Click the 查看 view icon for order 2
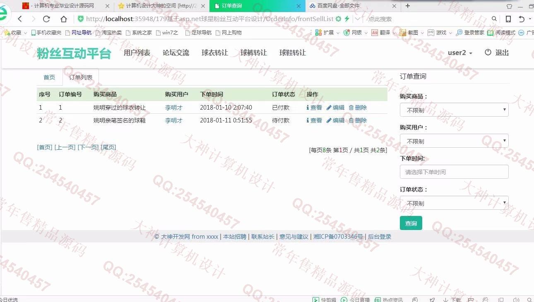Screen dimensions: 534x302 click(308, 120)
